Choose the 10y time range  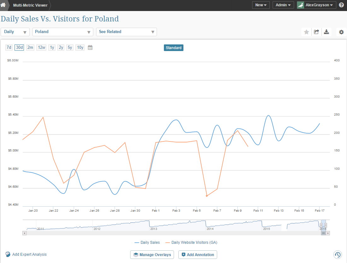click(80, 48)
